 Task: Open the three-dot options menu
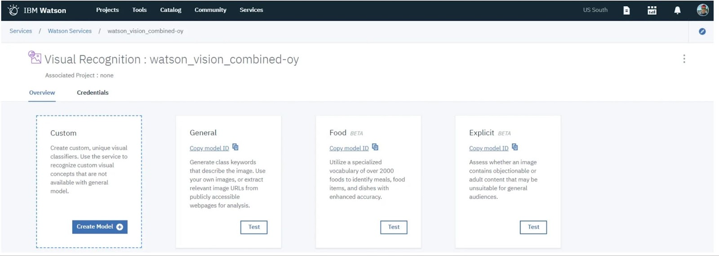pyautogui.click(x=684, y=59)
